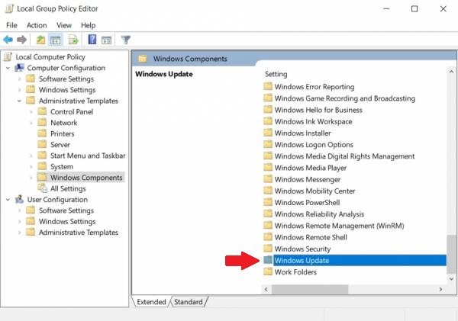Click the Up one level folder icon
458x321 pixels.
coord(40,40)
